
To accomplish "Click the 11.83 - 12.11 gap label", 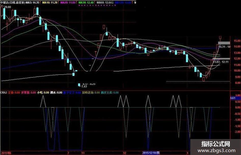I will pyautogui.click(x=221, y=62).
